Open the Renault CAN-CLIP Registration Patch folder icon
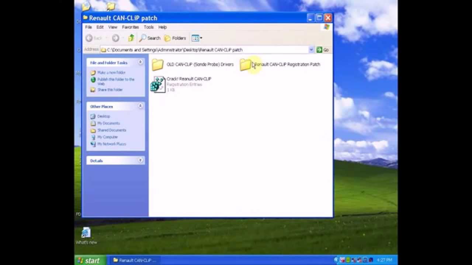This screenshot has width=472, height=265. 245,64
